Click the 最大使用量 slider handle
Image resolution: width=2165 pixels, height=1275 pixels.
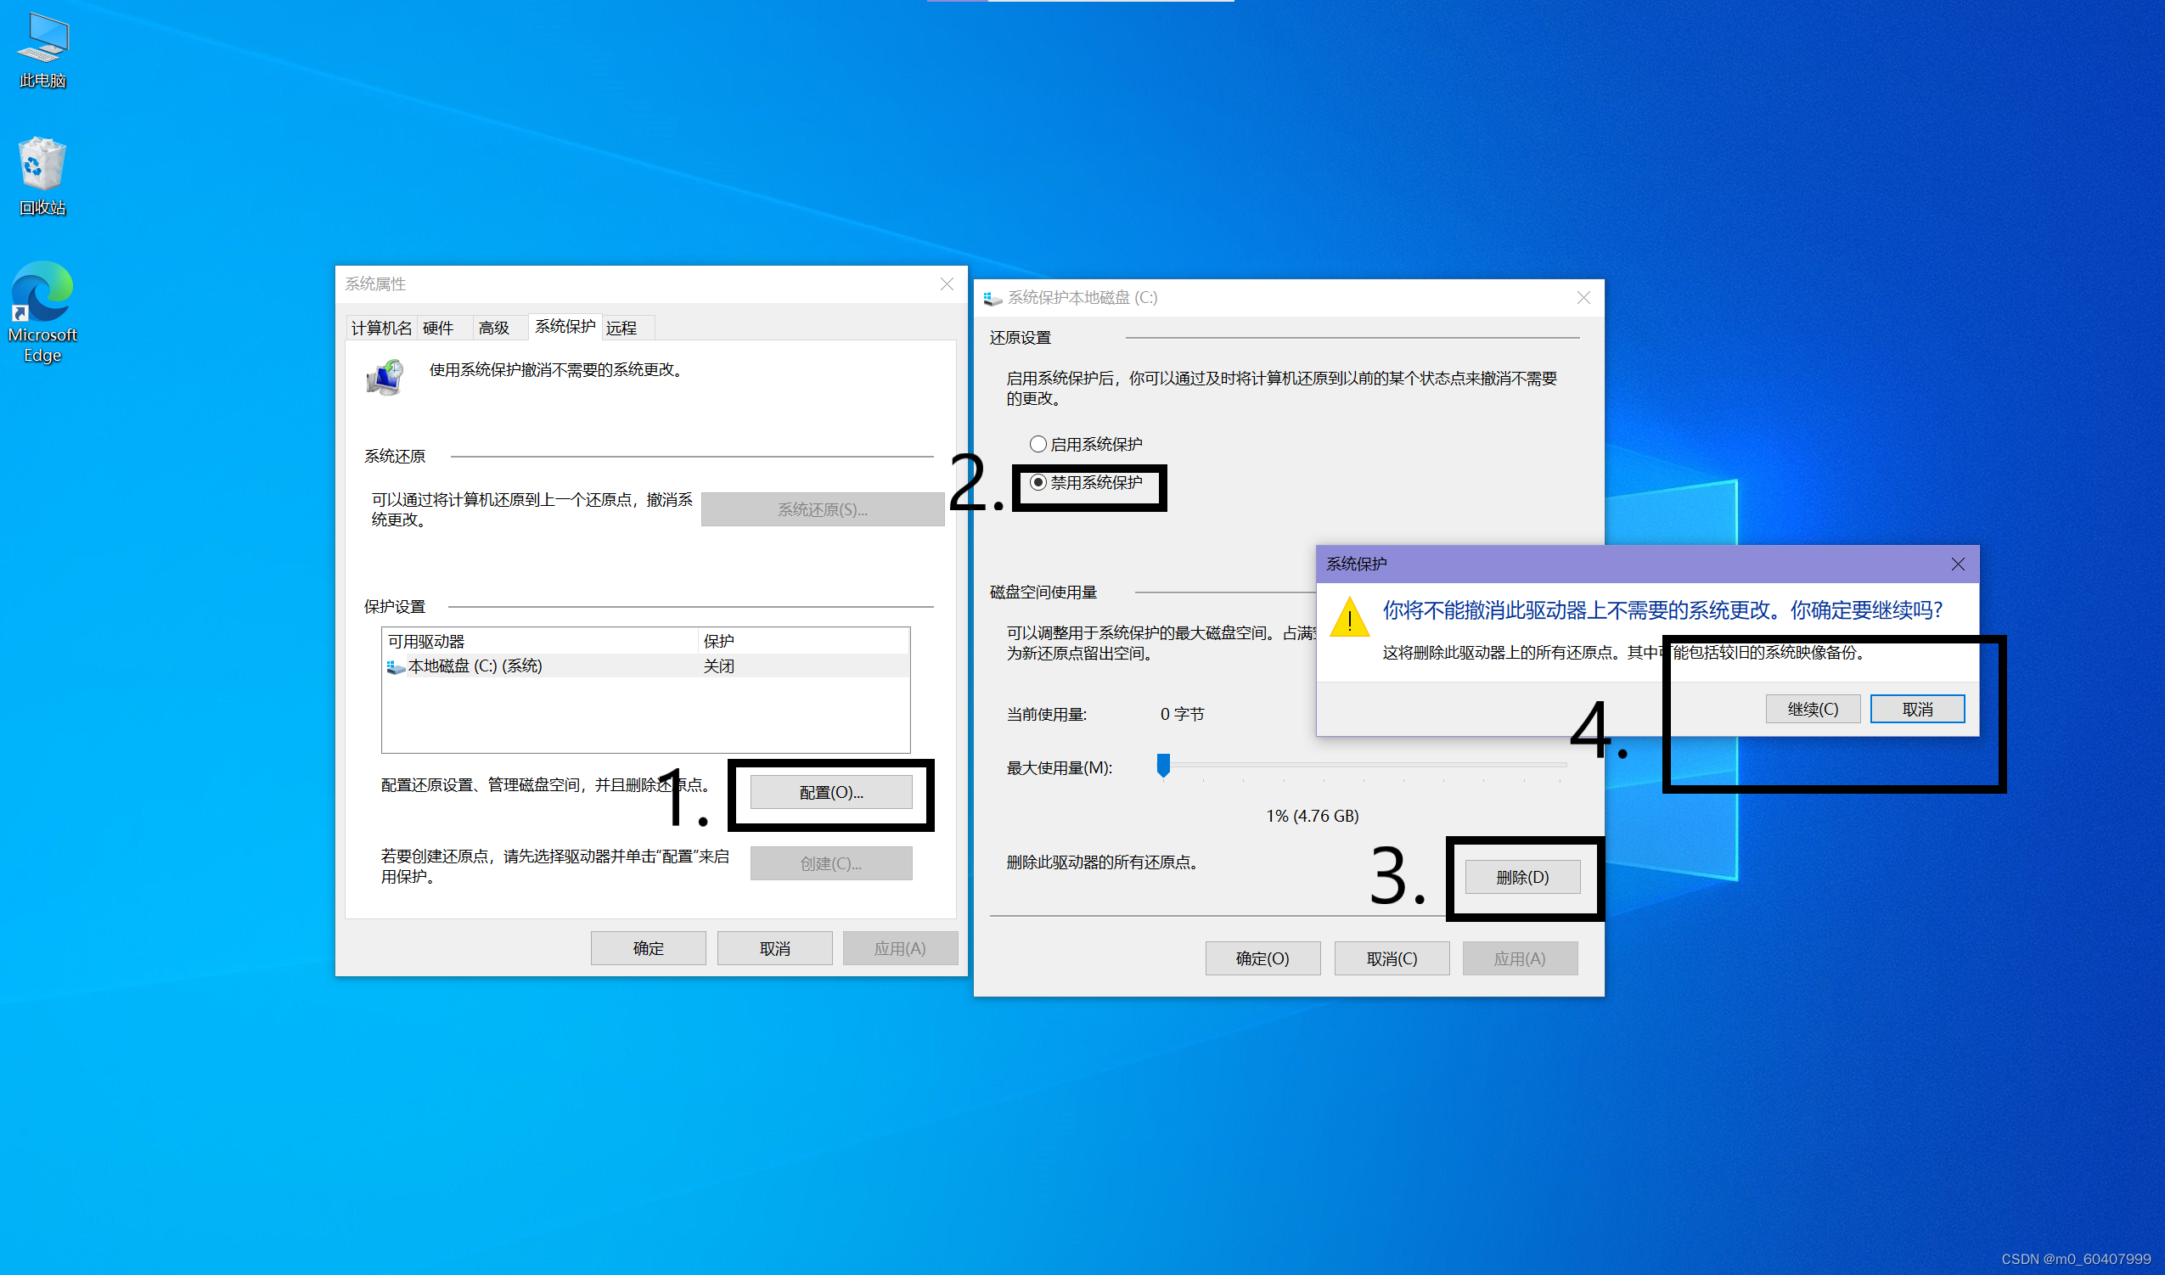(x=1163, y=765)
